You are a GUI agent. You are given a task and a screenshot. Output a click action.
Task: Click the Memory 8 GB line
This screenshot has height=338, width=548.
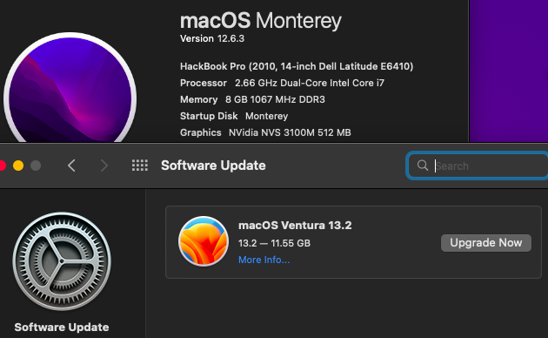point(252,99)
